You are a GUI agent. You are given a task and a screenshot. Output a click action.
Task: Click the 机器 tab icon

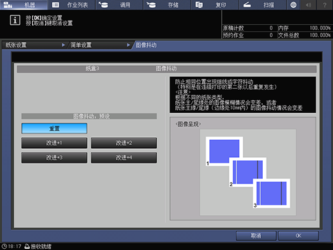point(8,5)
